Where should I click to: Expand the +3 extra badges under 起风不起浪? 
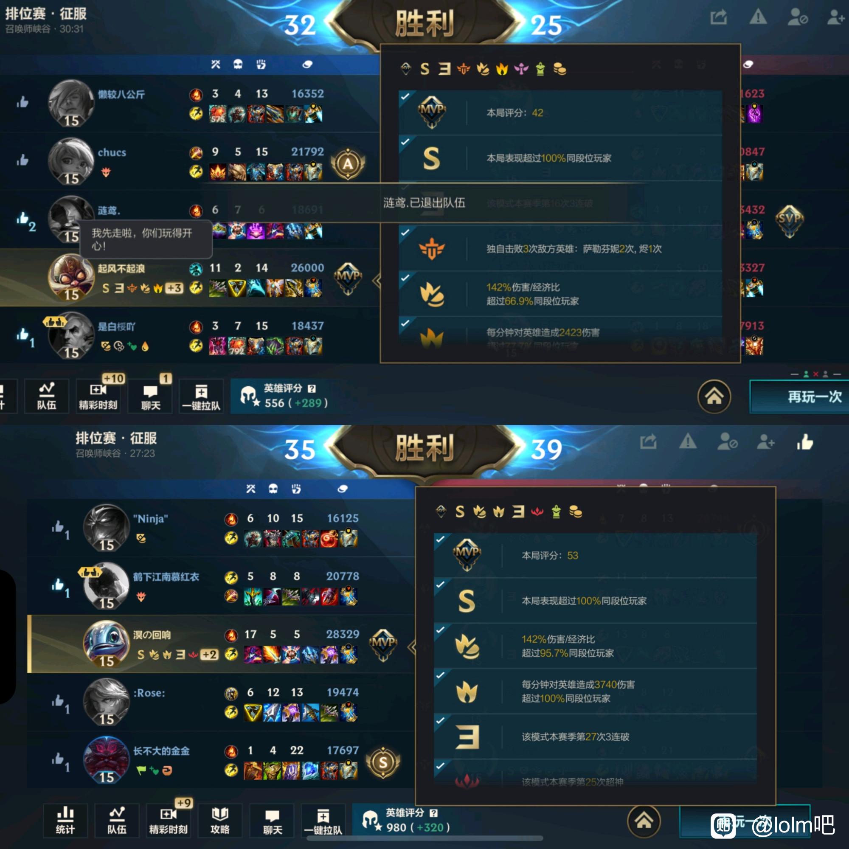point(174,288)
